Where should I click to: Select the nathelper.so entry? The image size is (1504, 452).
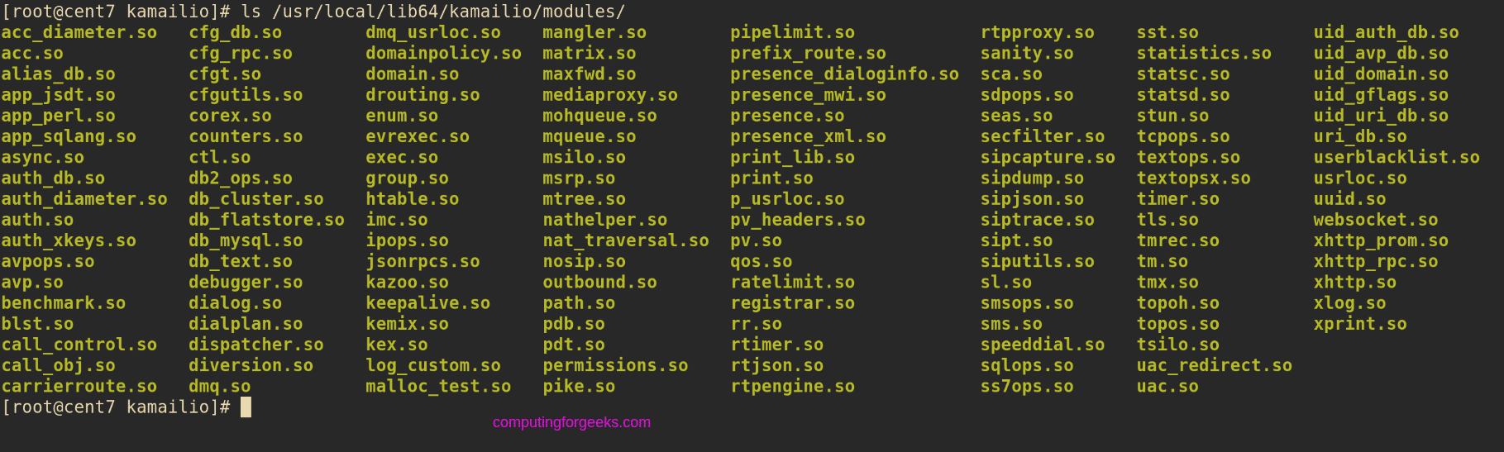(x=605, y=220)
